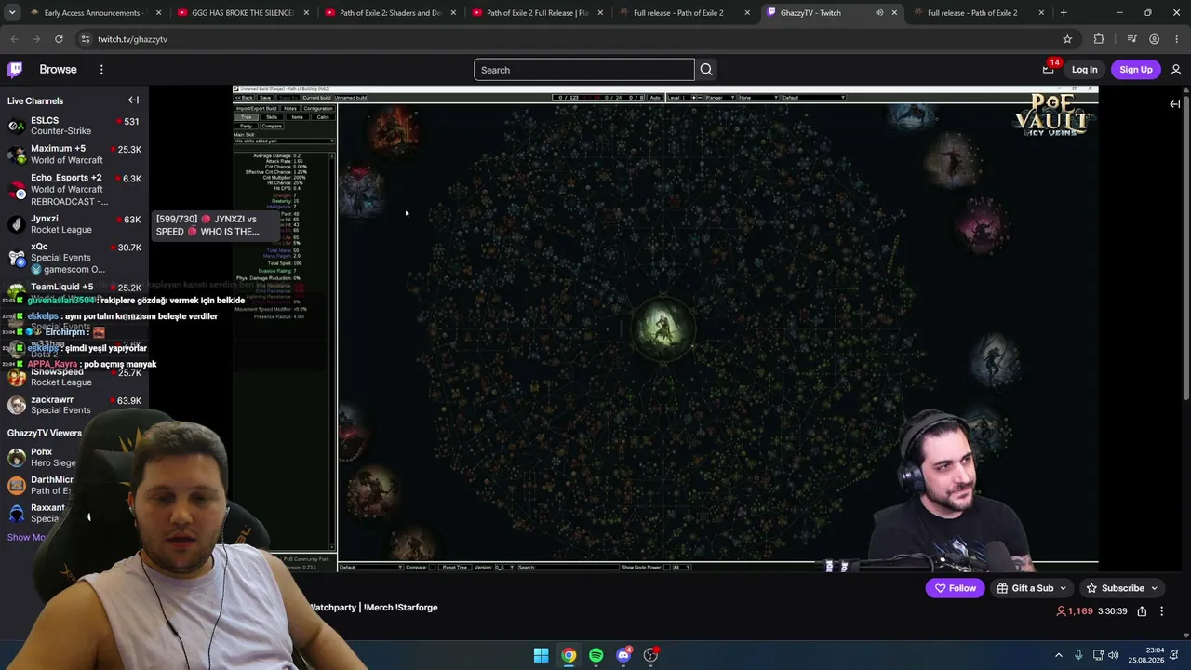Switch to GGG HAS BROKE THE SILENCE tab

click(242, 13)
